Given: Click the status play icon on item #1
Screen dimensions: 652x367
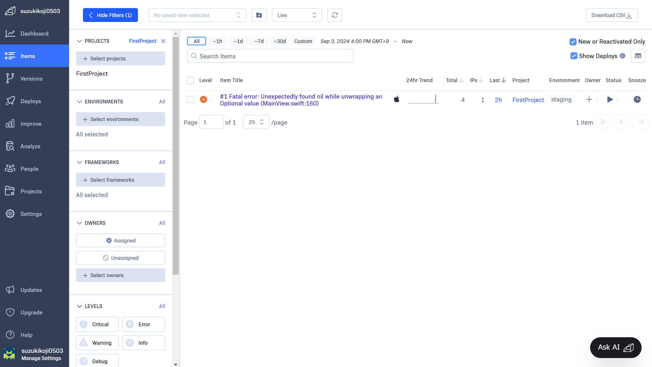Looking at the screenshot, I should (x=610, y=100).
